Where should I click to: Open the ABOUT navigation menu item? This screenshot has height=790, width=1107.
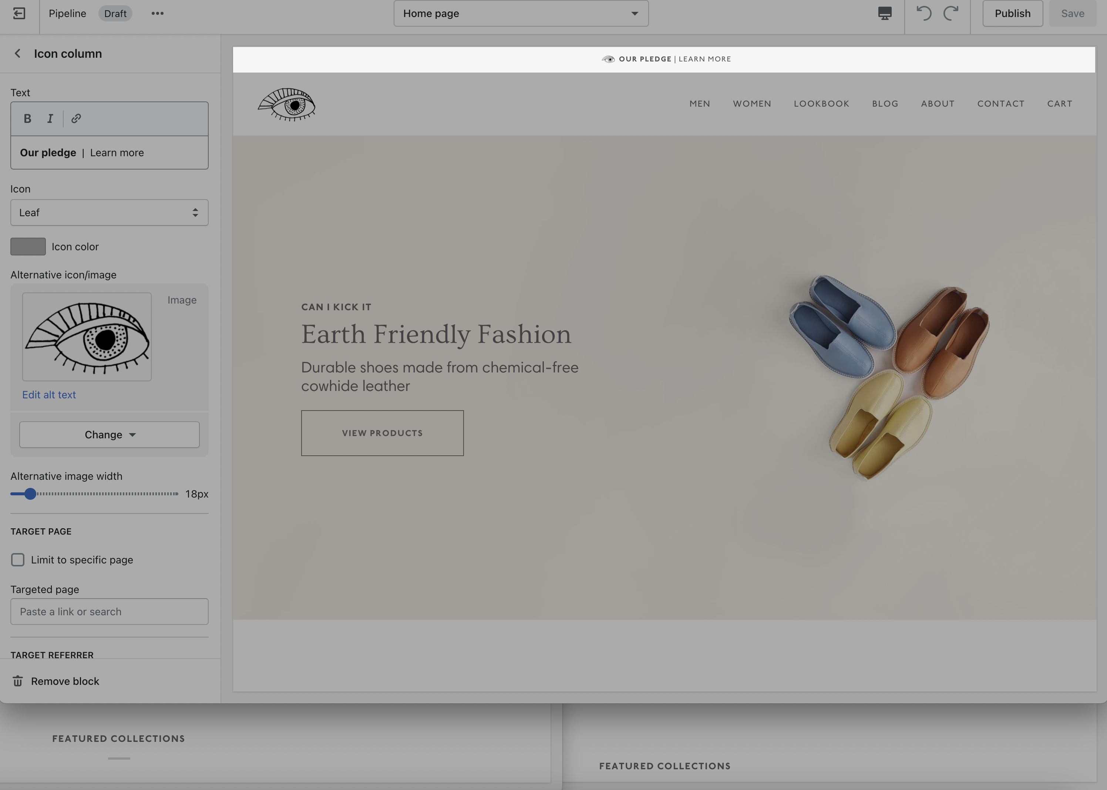938,104
